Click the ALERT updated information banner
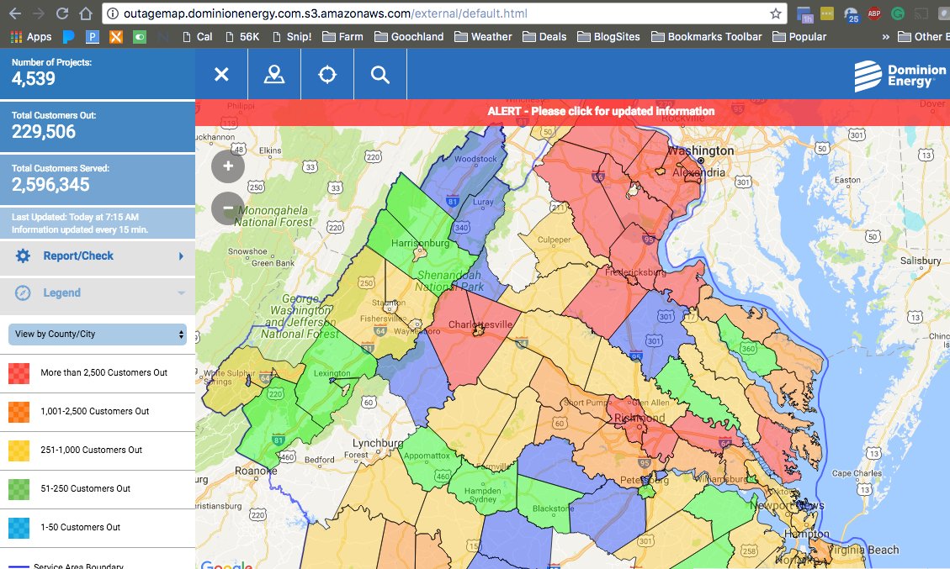950x569 pixels. click(x=601, y=111)
